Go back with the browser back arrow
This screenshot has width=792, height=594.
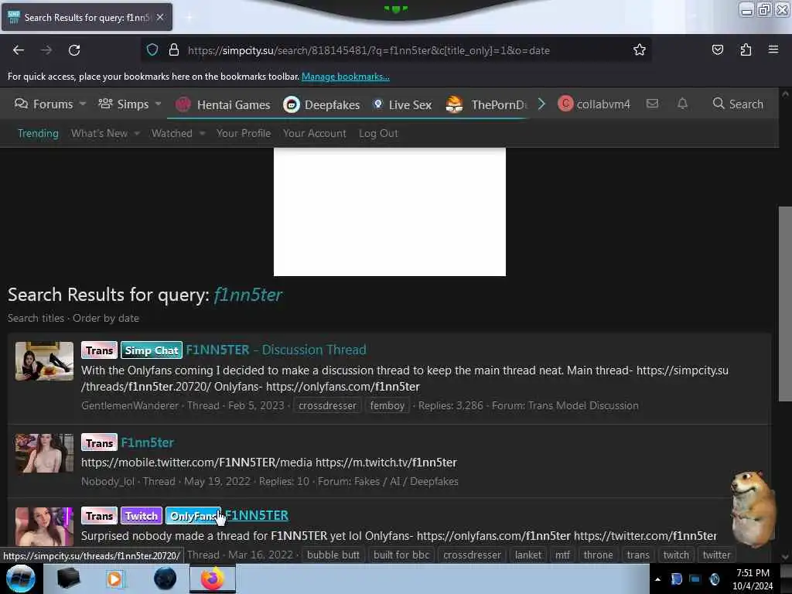coord(19,50)
